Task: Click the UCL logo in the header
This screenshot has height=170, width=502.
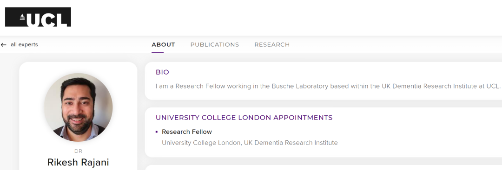Action: tap(38, 17)
